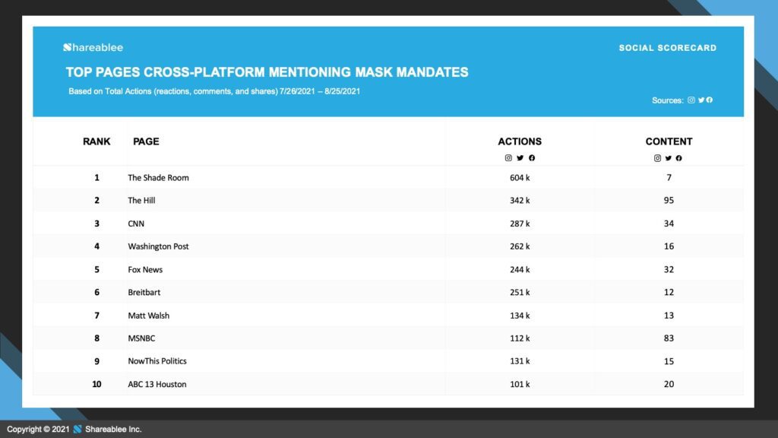
Task: Click content count 13 for Matt Walsh
Action: [x=669, y=316]
